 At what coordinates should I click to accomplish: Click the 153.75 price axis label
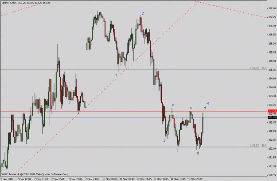pos(272,105)
